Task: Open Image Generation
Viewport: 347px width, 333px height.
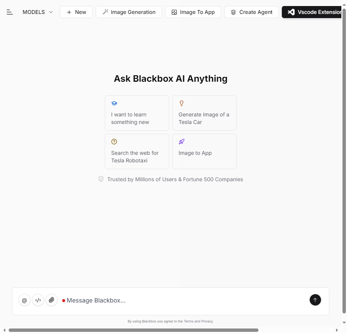Action: click(129, 12)
